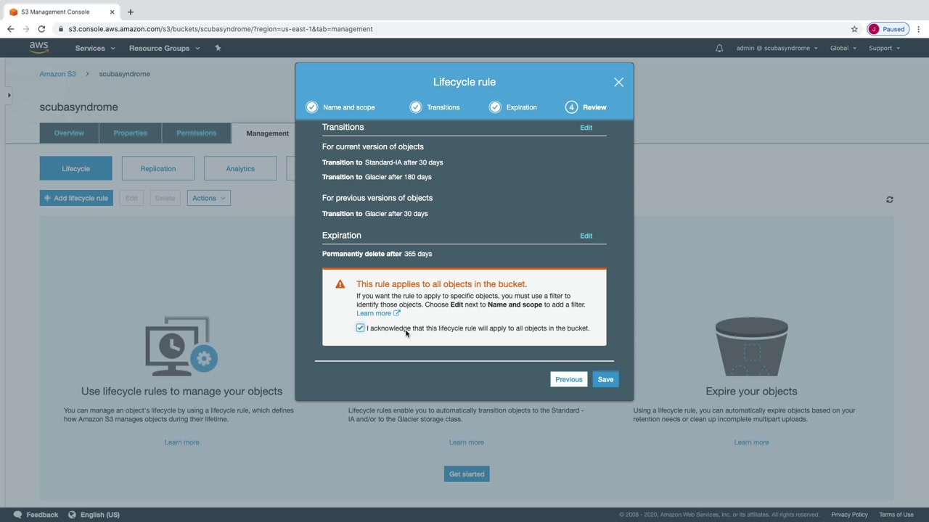Click the Feedback speech bubble icon
The width and height of the screenshot is (929, 522).
17,515
